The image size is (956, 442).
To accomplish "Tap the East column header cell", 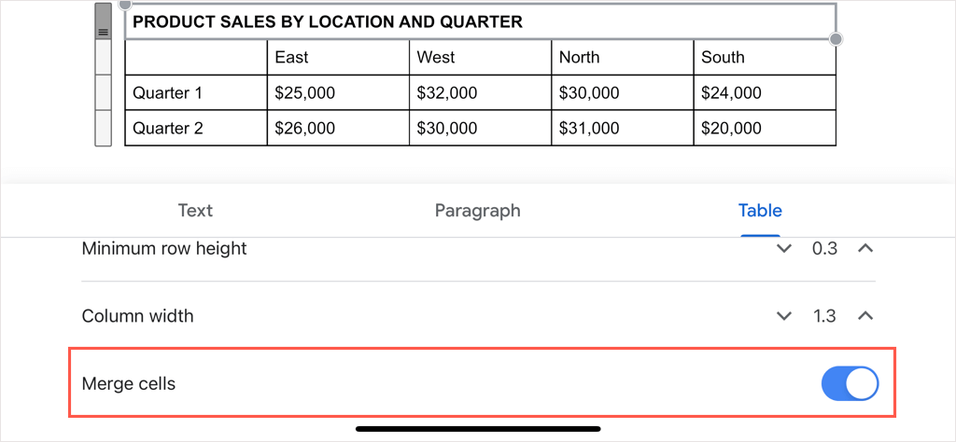I will coord(338,57).
